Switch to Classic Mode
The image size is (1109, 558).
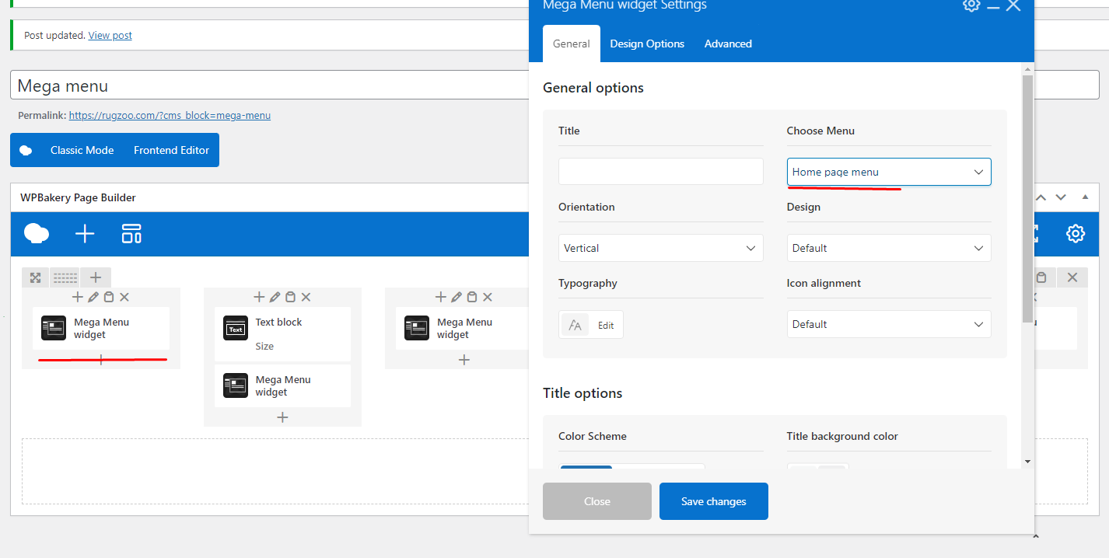tap(82, 150)
